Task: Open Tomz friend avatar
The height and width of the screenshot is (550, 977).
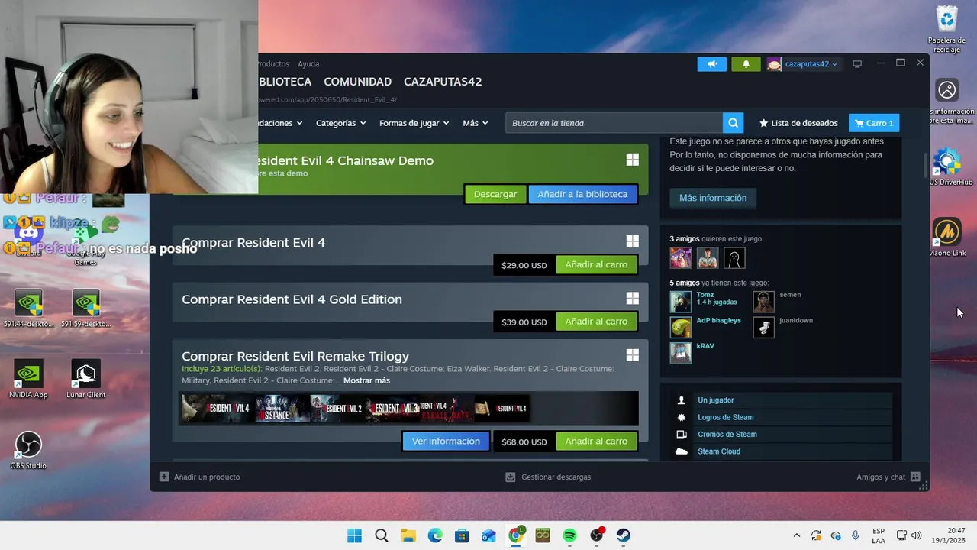Action: [x=681, y=302]
